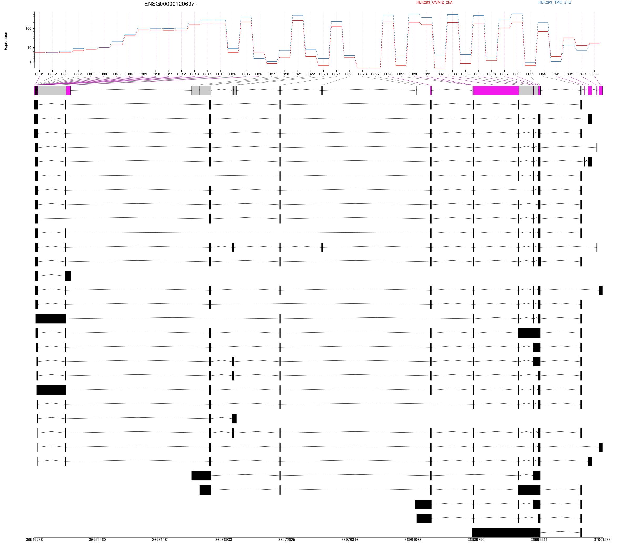Click exon label E021
This screenshot has height=544, width=631.
point(298,74)
